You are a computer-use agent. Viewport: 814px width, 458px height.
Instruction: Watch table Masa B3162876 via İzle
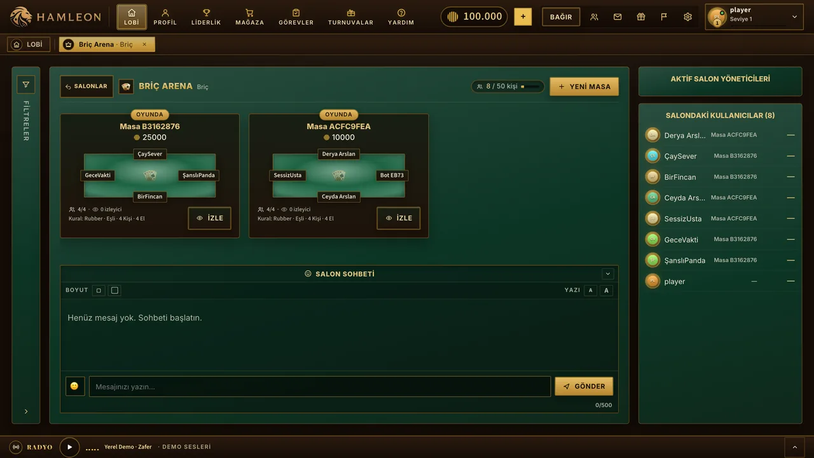click(x=209, y=218)
